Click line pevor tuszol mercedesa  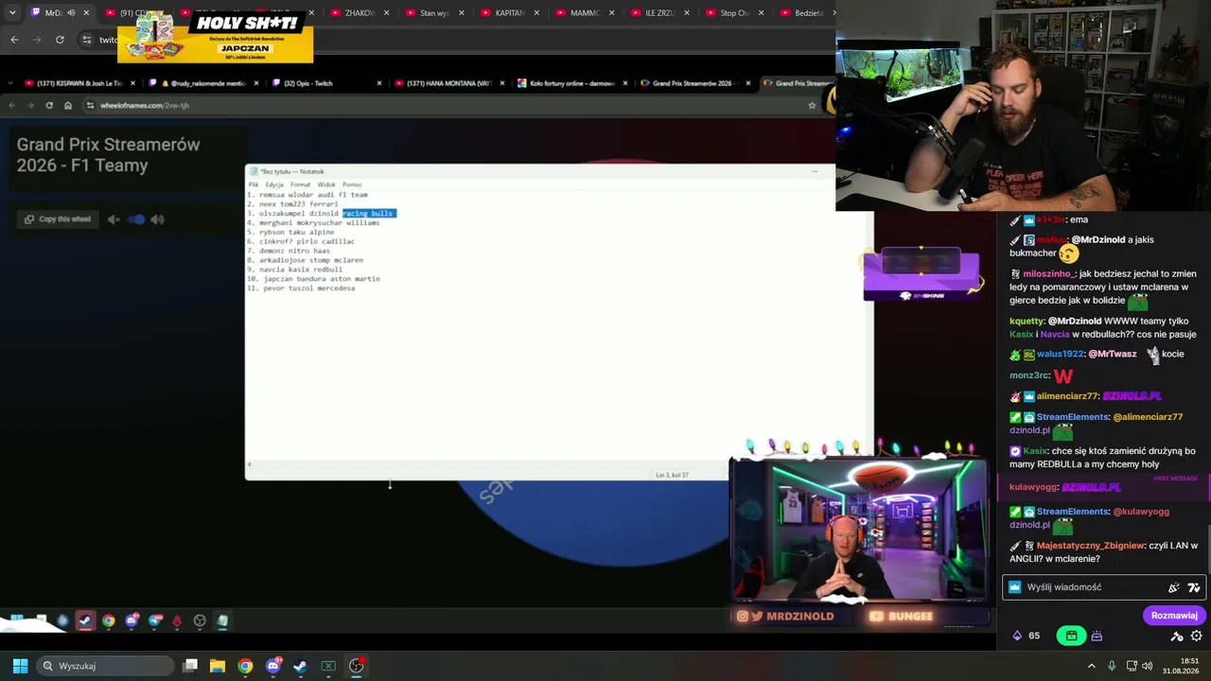click(x=301, y=288)
